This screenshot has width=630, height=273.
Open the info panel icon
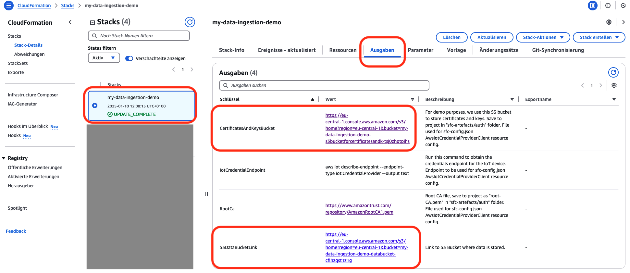(608, 6)
